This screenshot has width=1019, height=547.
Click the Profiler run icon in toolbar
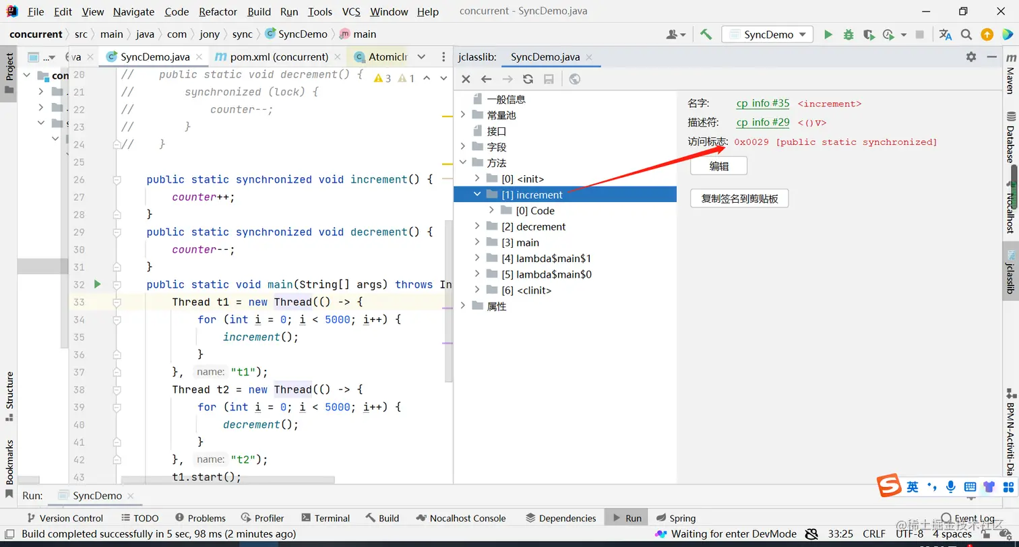[x=888, y=34]
